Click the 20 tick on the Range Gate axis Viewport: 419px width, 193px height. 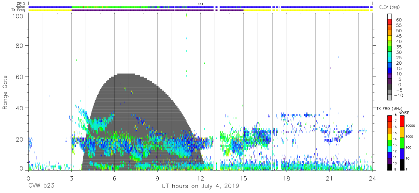19,139
